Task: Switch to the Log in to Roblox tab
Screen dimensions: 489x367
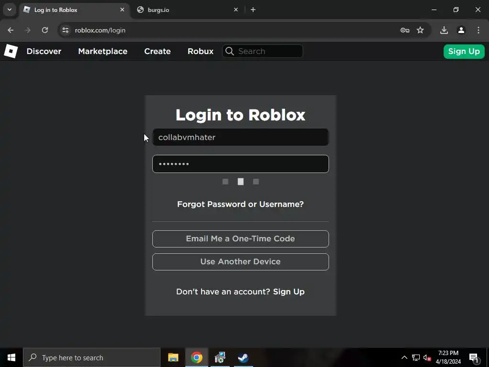Action: click(74, 10)
